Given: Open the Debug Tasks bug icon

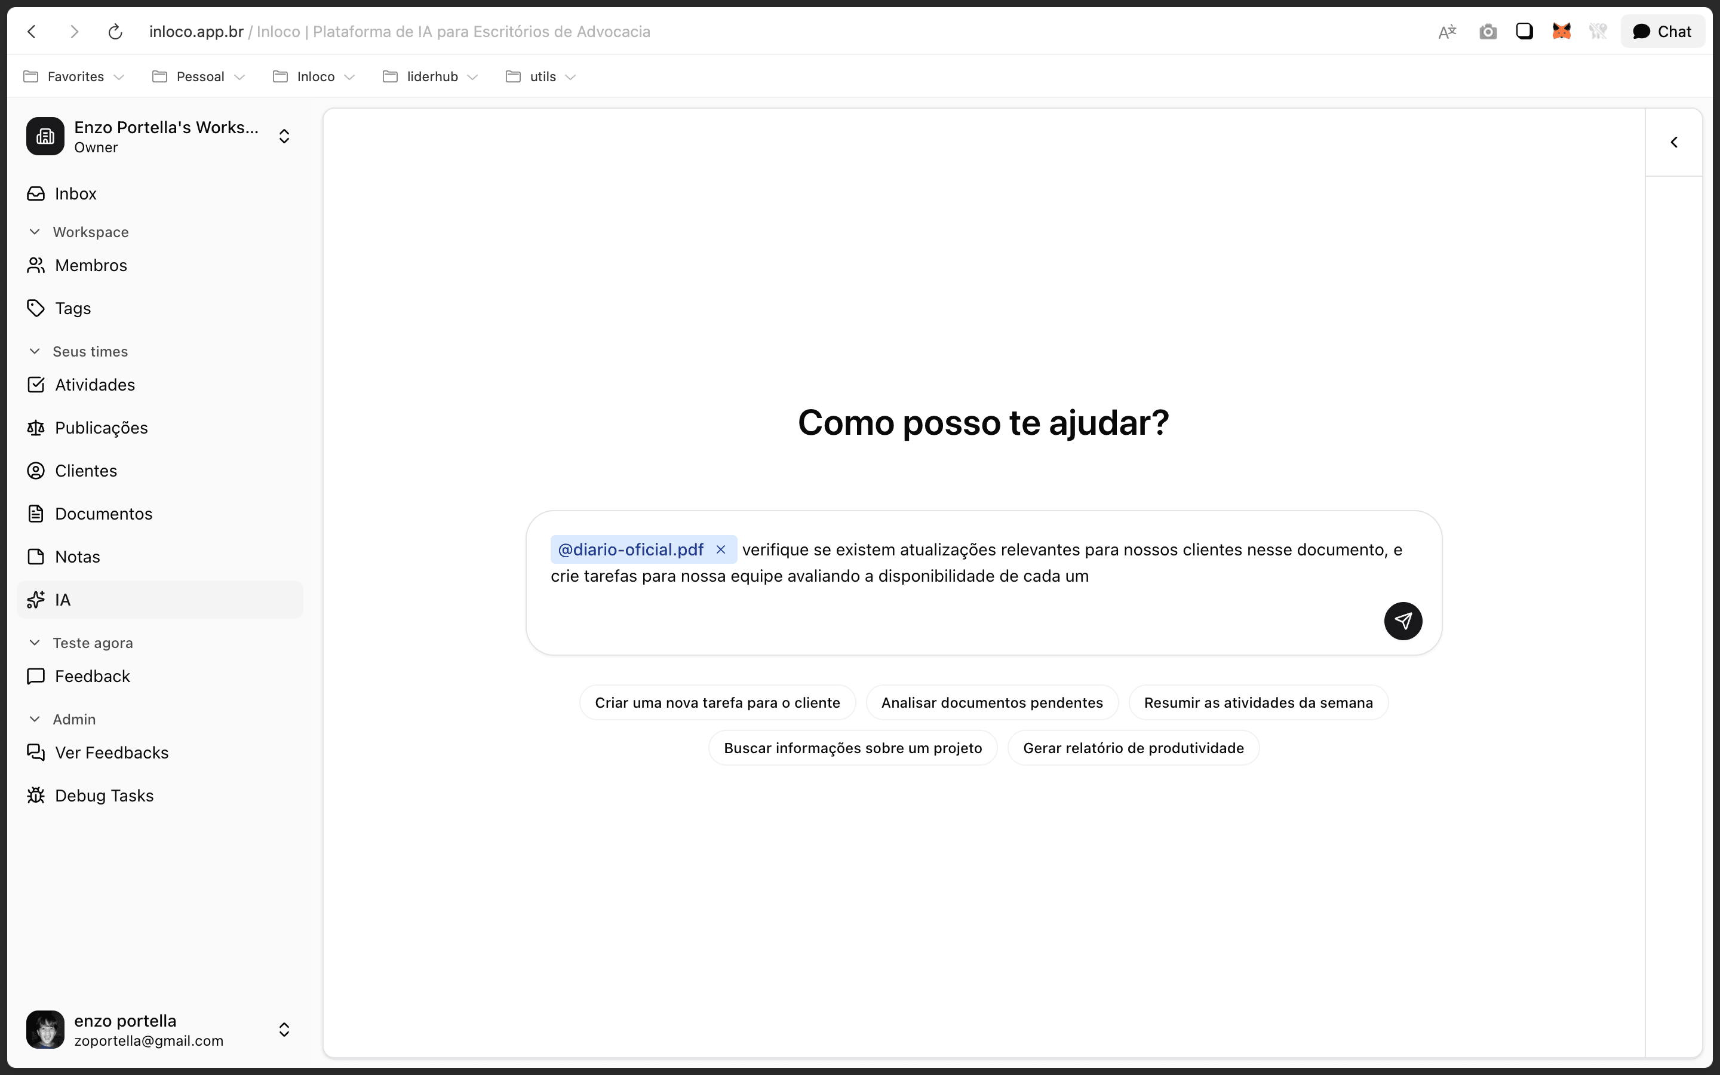Looking at the screenshot, I should [36, 795].
